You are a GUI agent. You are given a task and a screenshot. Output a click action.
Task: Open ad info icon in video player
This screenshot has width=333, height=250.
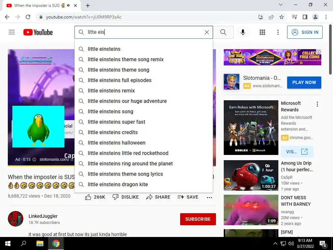click(x=34, y=160)
